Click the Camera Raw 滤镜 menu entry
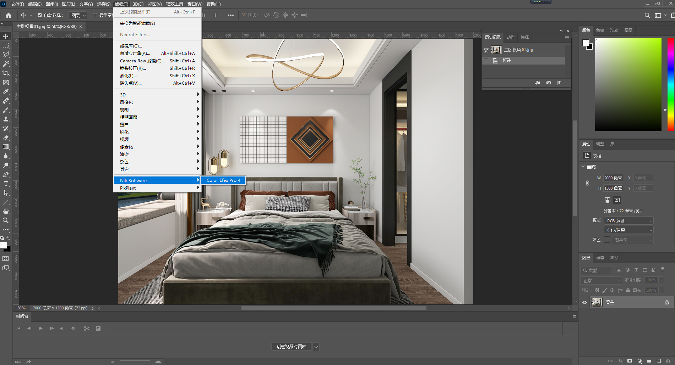The image size is (675, 365). click(x=142, y=61)
